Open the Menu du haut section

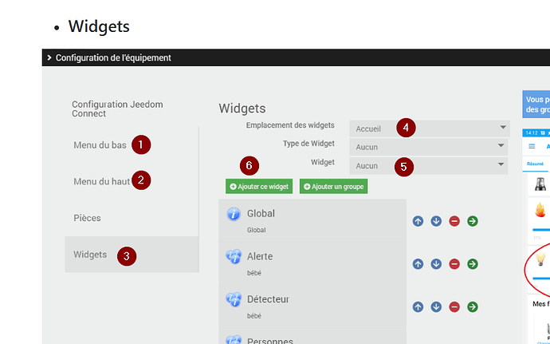point(102,181)
